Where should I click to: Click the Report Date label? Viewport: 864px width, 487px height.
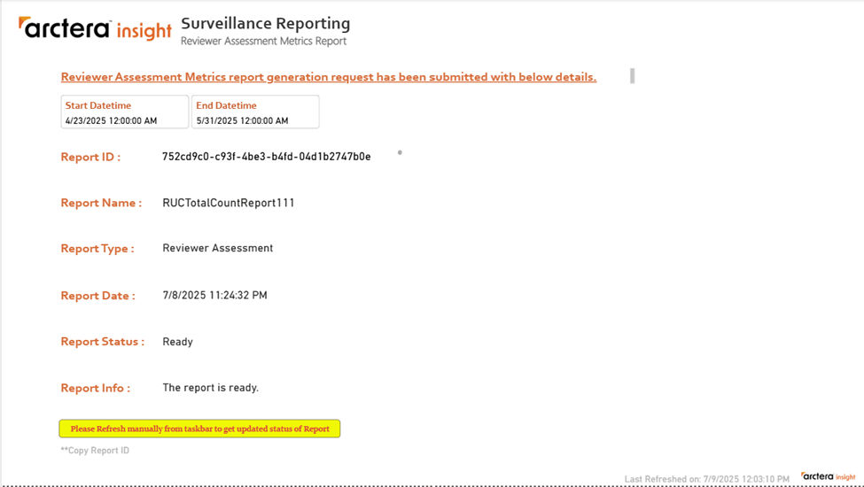coord(97,296)
